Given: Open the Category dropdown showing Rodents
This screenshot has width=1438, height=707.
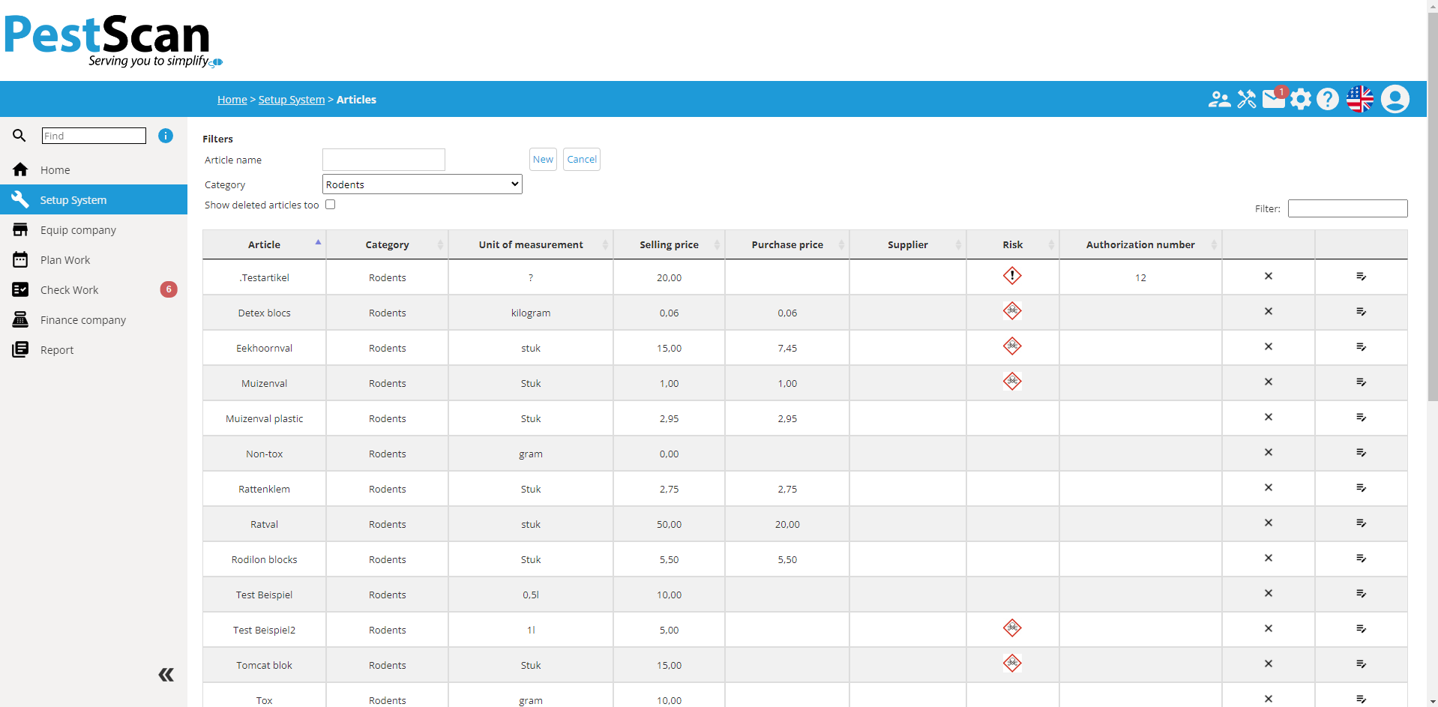Looking at the screenshot, I should [x=422, y=184].
